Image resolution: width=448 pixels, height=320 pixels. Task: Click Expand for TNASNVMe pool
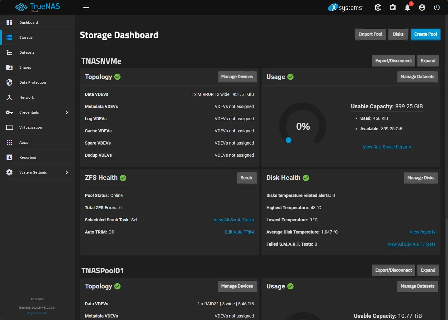(428, 61)
